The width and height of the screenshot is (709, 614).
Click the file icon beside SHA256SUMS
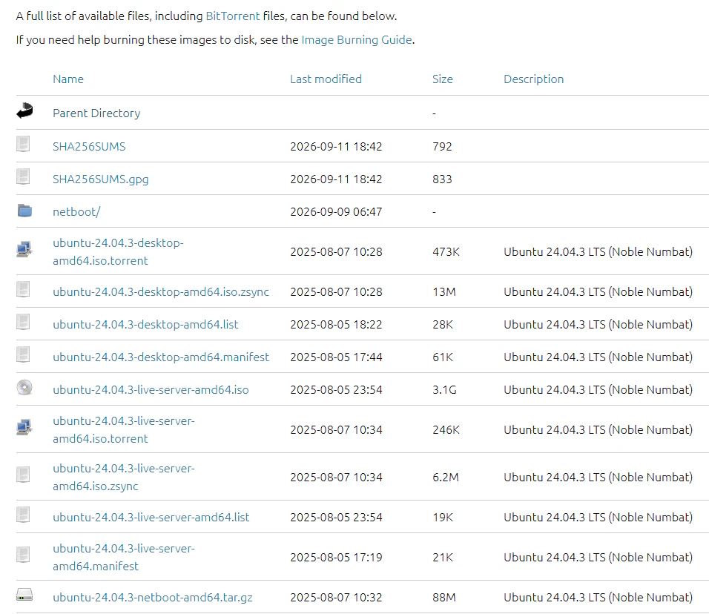pos(23,144)
